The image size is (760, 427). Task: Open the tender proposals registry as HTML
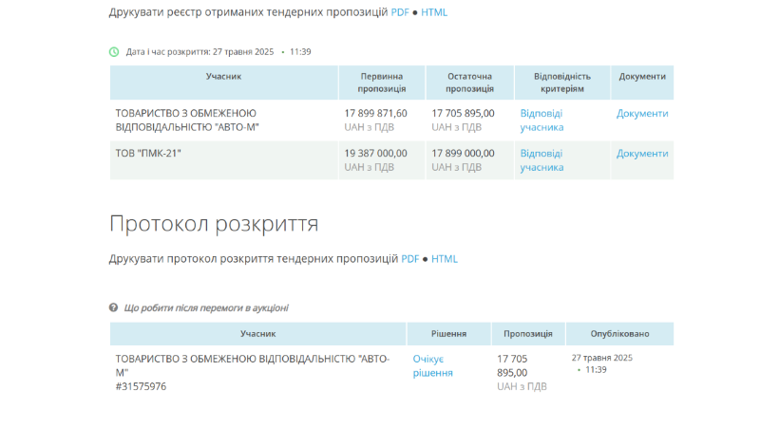[x=434, y=12]
